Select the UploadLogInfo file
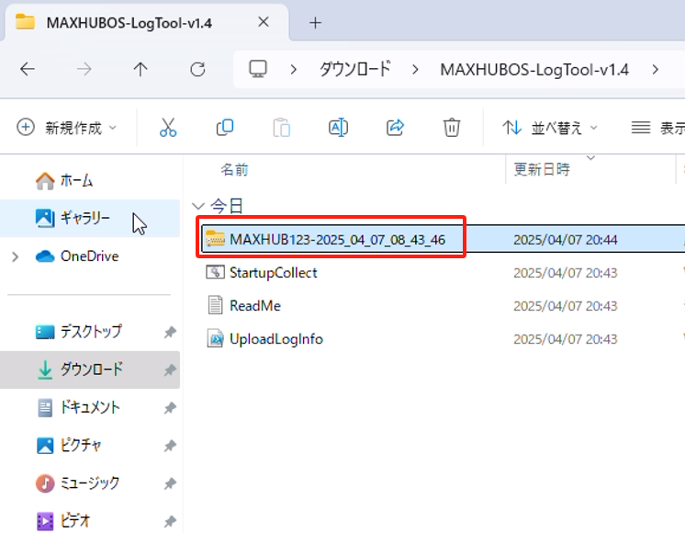This screenshot has height=534, width=685. tap(276, 339)
